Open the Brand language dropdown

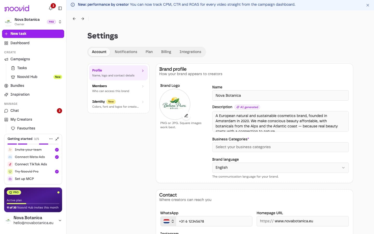click(280, 168)
